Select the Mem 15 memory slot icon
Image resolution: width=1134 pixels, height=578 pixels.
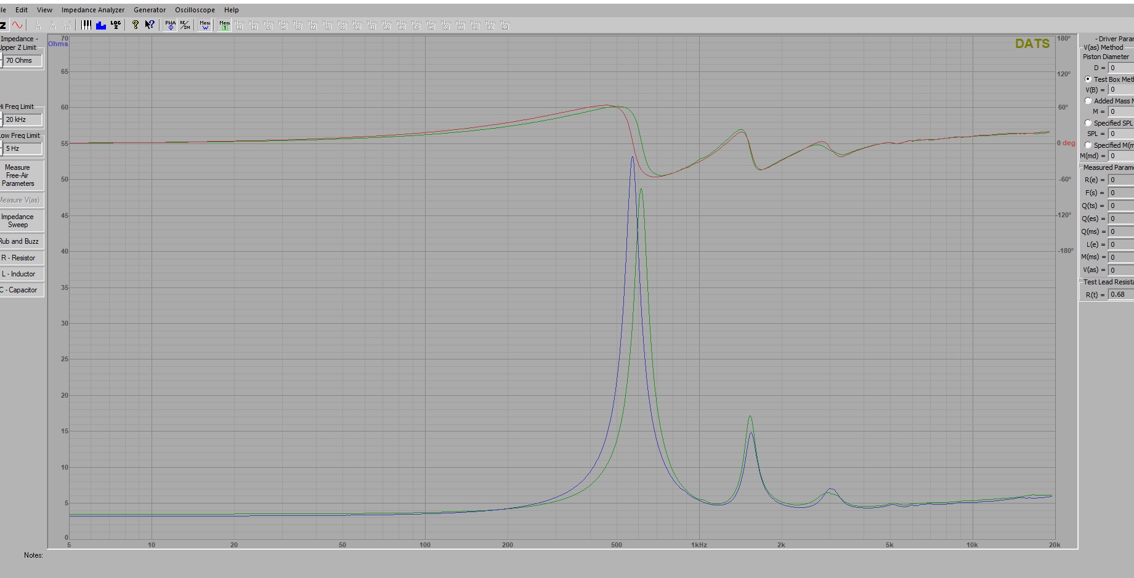[x=431, y=25]
